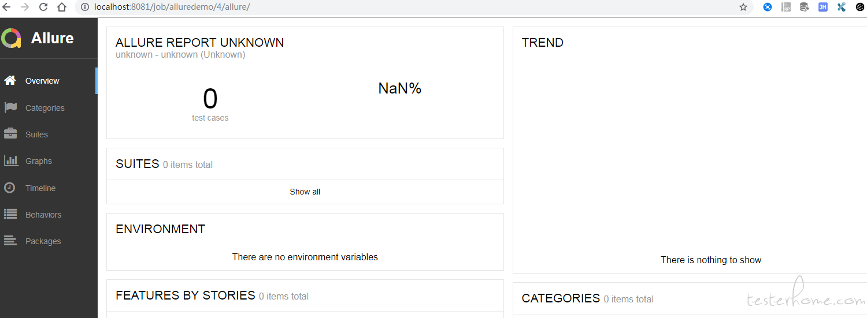Click the Graphs bar chart icon
867x318 pixels.
[x=10, y=160]
